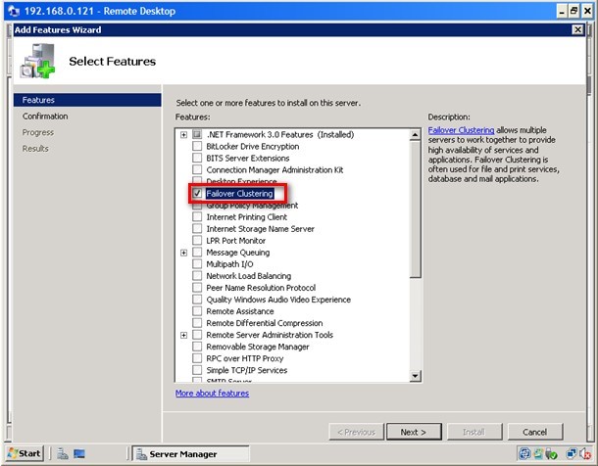Click the Show Desktop quick launch icon
Screen dimensions: 598x466
click(x=79, y=453)
